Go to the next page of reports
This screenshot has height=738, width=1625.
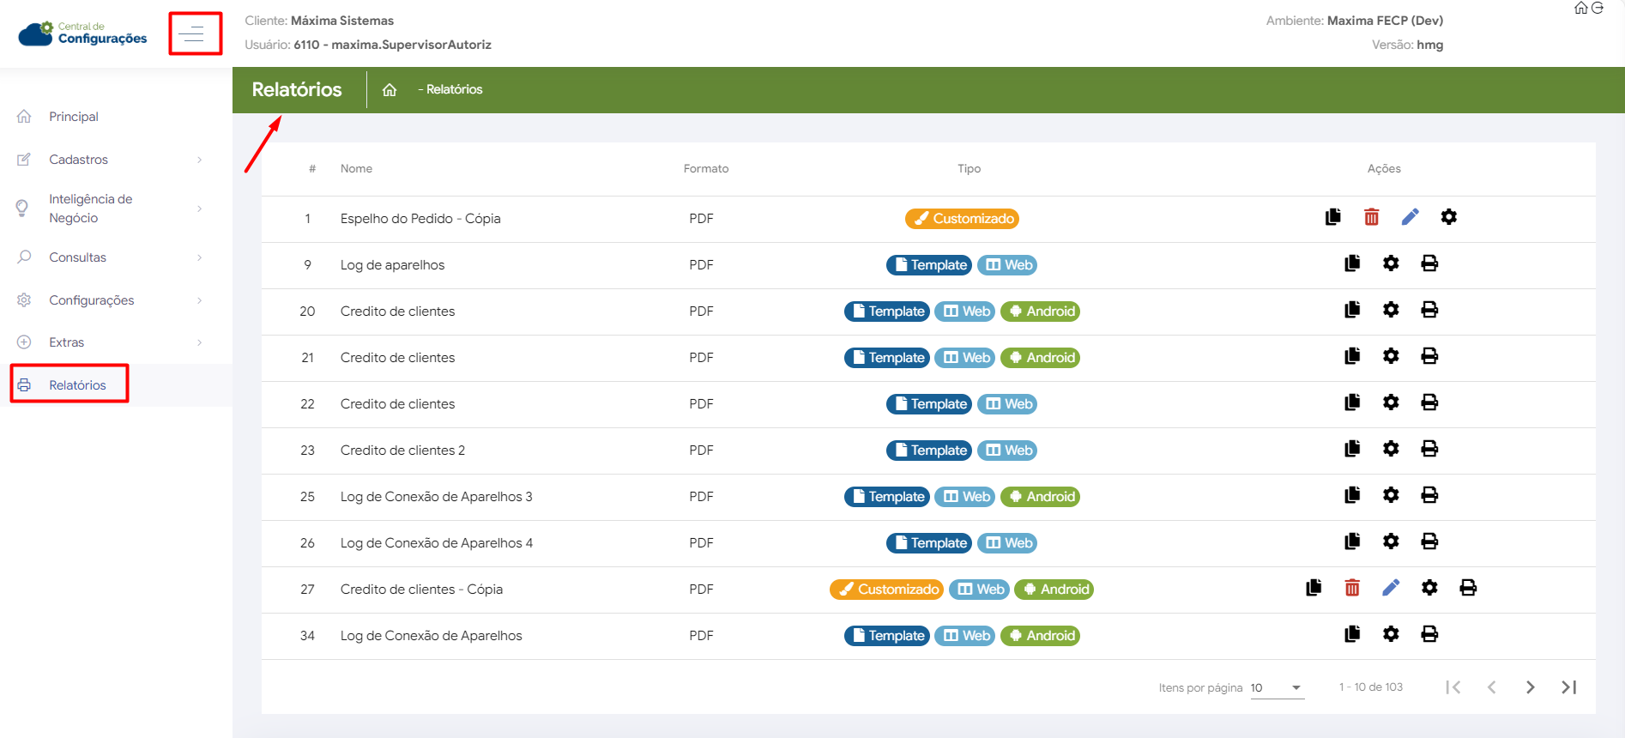click(x=1530, y=687)
